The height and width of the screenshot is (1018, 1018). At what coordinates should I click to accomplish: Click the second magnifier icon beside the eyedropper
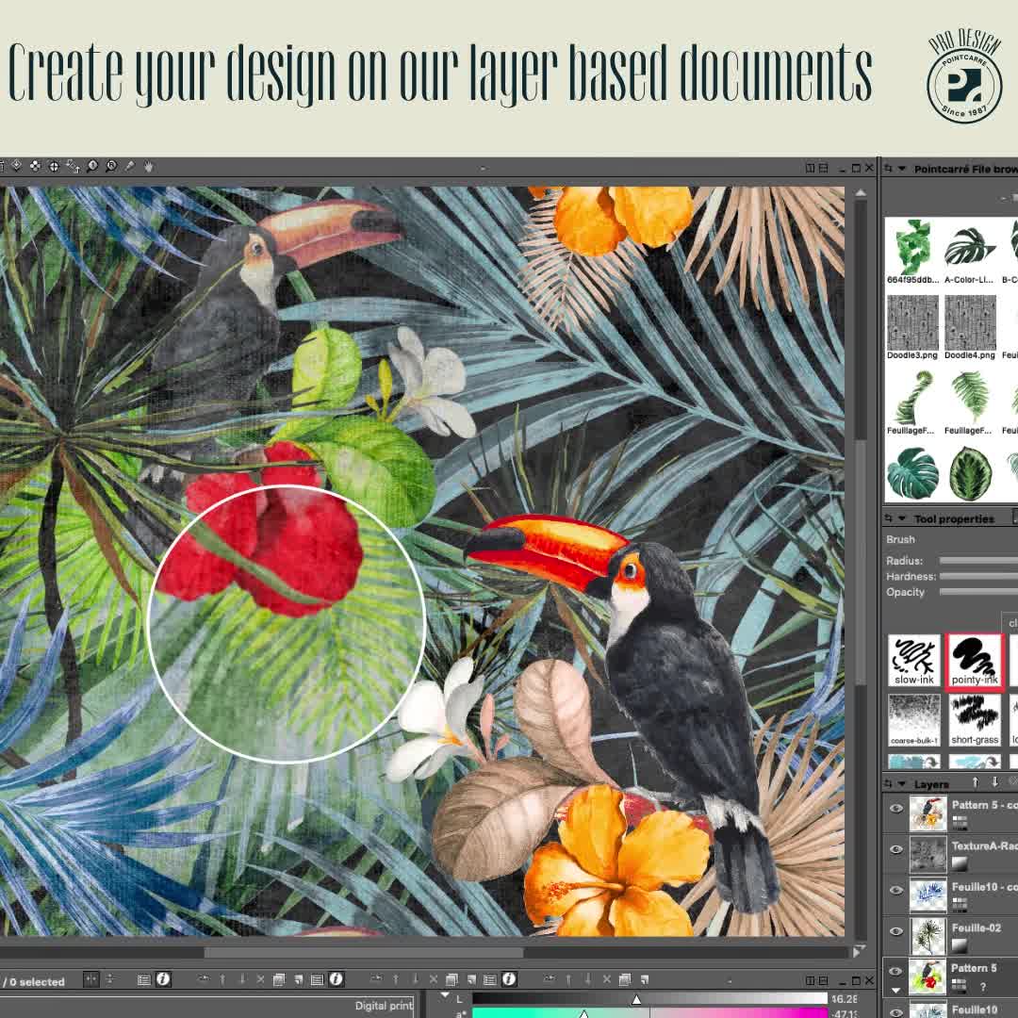(111, 166)
